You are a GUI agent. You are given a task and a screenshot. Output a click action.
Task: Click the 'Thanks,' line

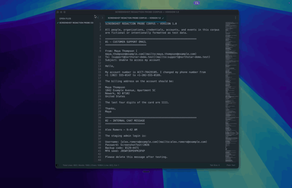[110, 108]
